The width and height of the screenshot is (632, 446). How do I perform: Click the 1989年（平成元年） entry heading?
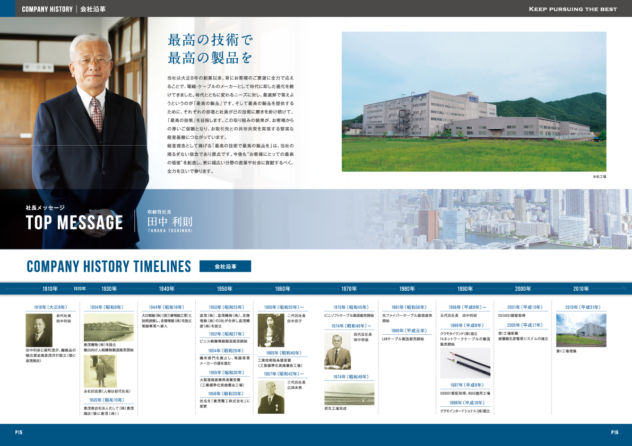pyautogui.click(x=409, y=331)
